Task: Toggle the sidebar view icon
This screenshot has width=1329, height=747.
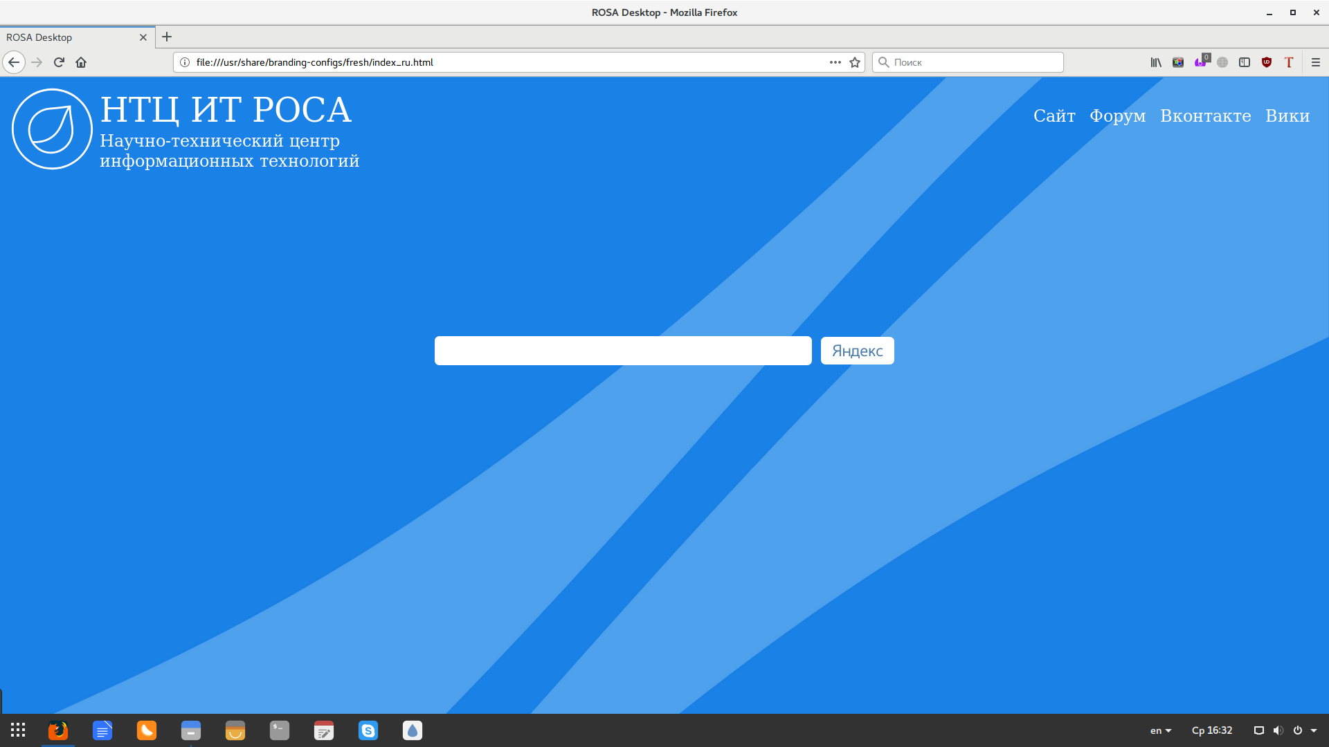Action: [x=1245, y=62]
